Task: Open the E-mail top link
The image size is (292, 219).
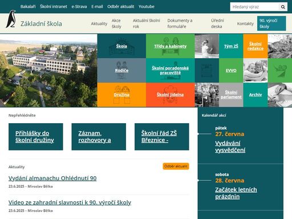Action: (97, 6)
